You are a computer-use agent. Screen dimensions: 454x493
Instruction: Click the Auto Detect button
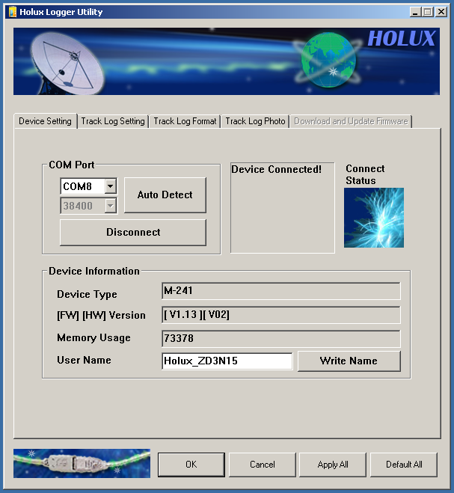coord(165,195)
